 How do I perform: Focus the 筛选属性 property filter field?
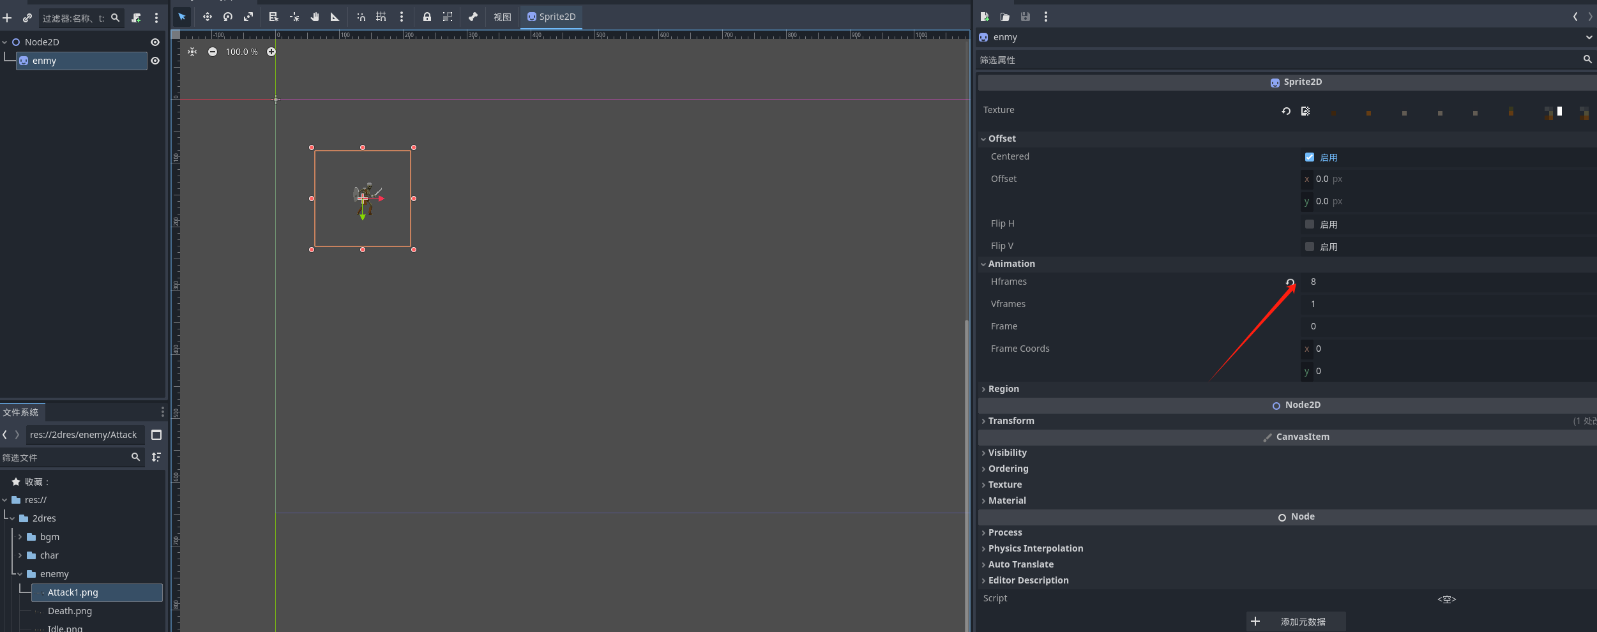pos(1280,59)
